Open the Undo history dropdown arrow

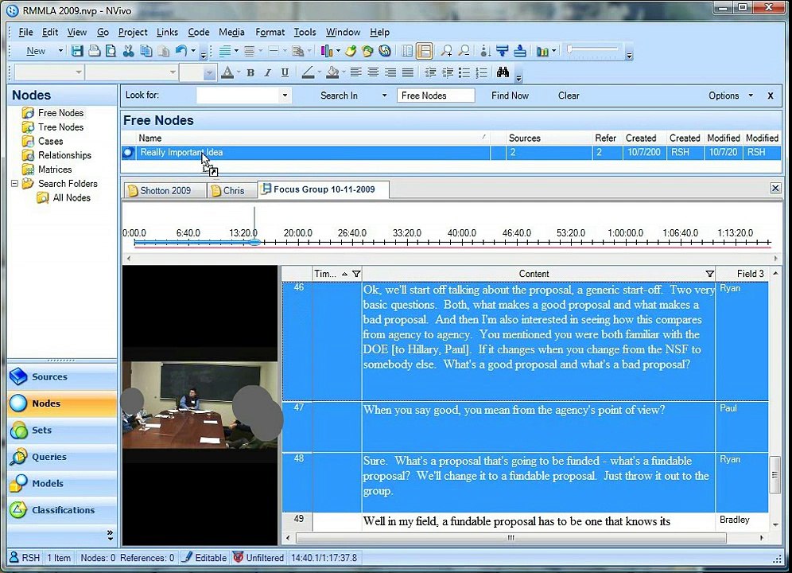(193, 51)
